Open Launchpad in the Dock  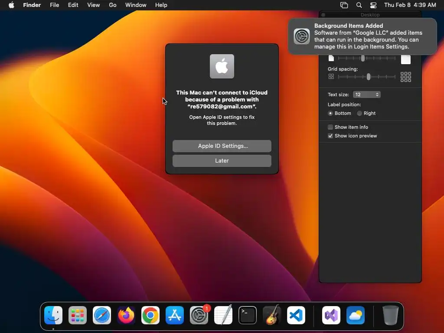coord(78,315)
